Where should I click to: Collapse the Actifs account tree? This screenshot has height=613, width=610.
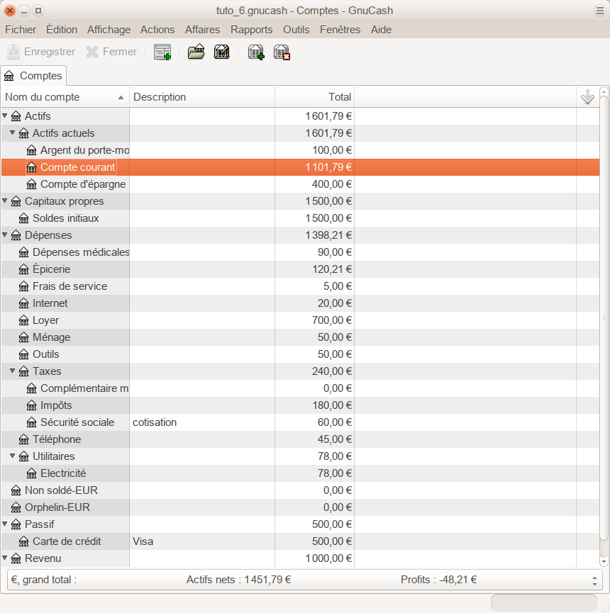pos(6,116)
